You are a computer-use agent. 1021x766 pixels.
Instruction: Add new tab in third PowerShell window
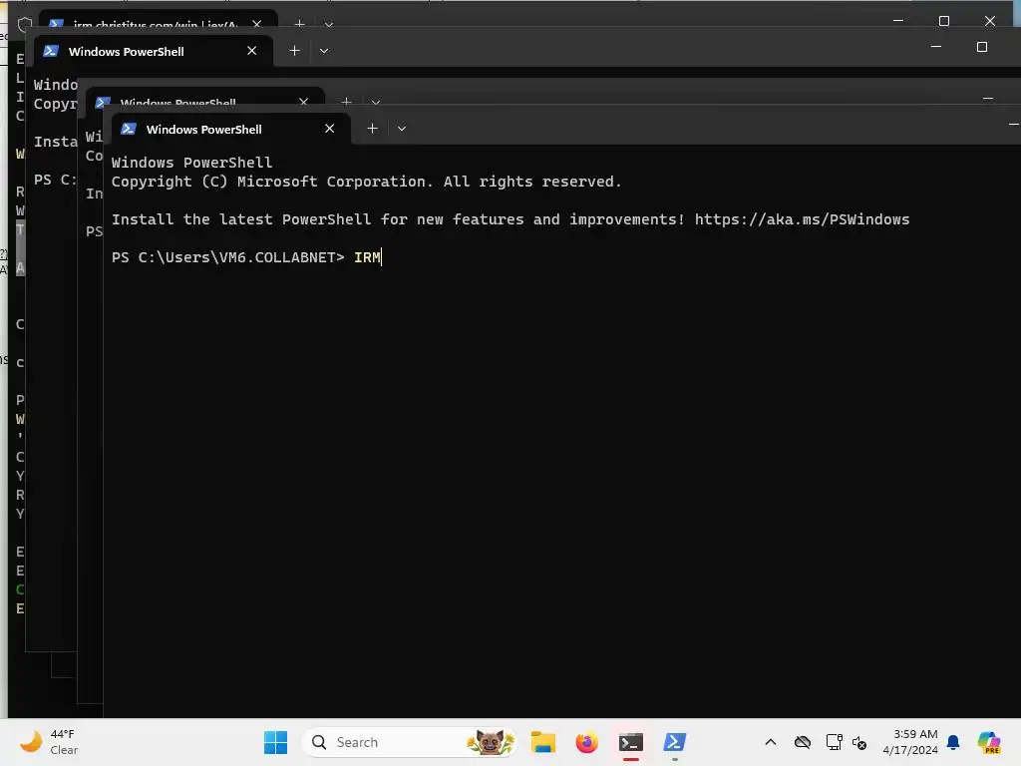point(346,102)
